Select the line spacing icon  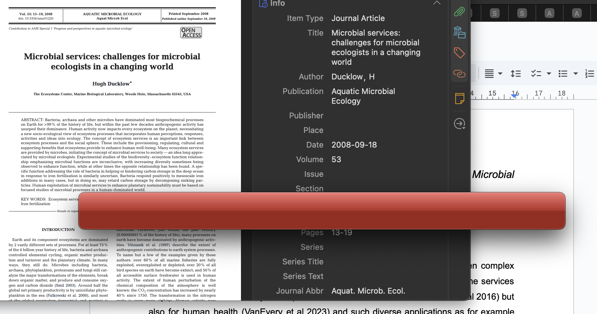click(516, 73)
